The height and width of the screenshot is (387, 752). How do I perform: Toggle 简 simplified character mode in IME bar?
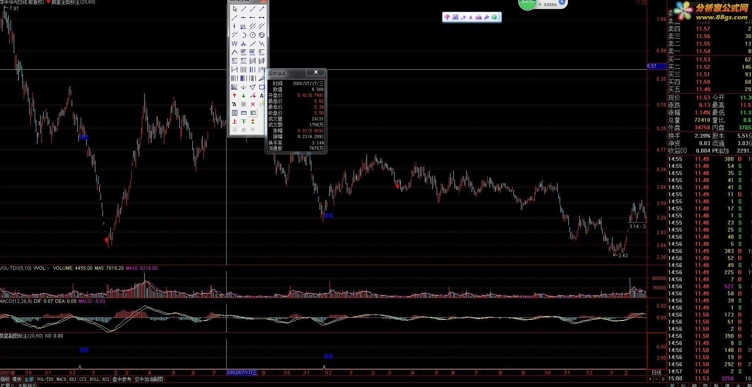click(455, 17)
